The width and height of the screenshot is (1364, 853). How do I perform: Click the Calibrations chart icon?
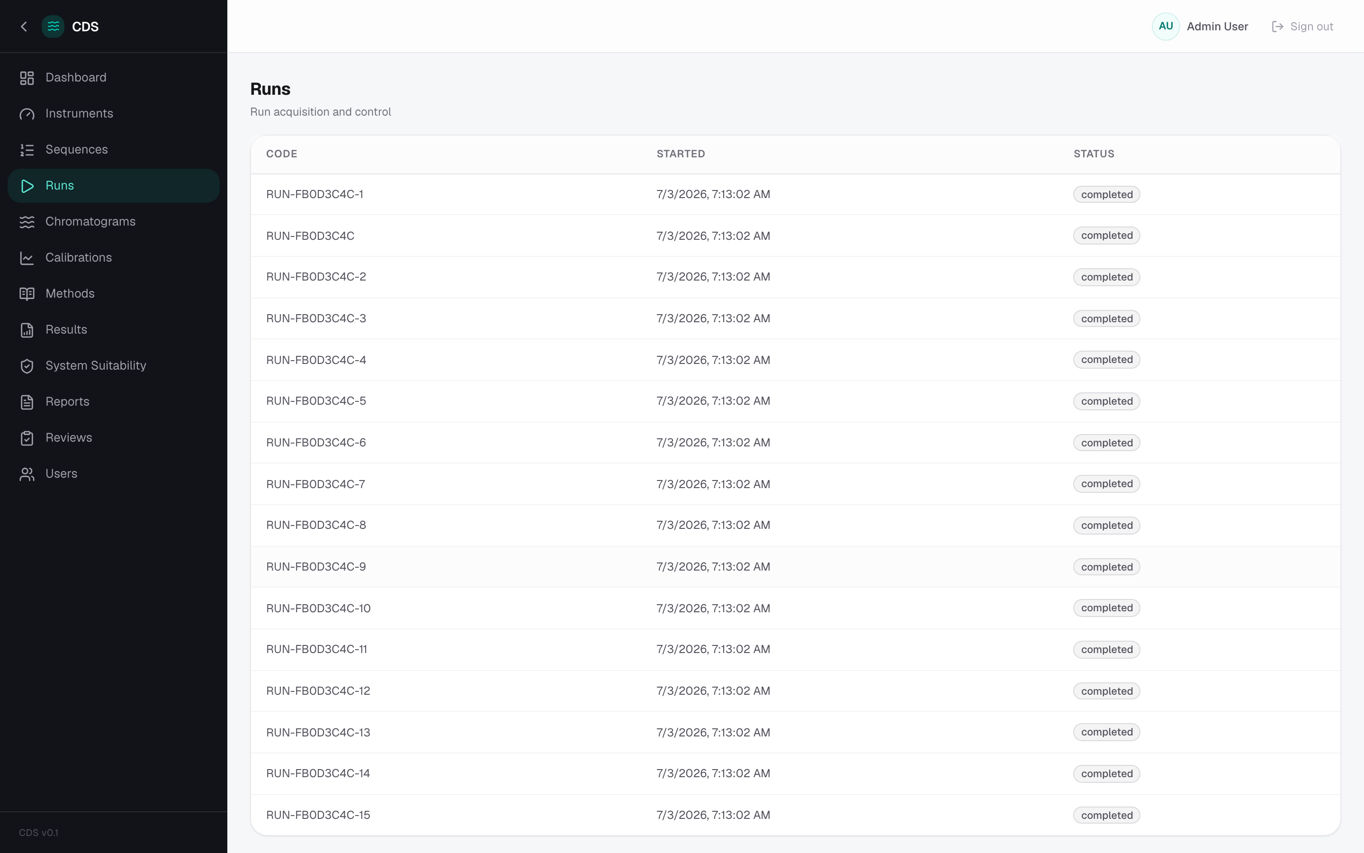[x=27, y=258]
